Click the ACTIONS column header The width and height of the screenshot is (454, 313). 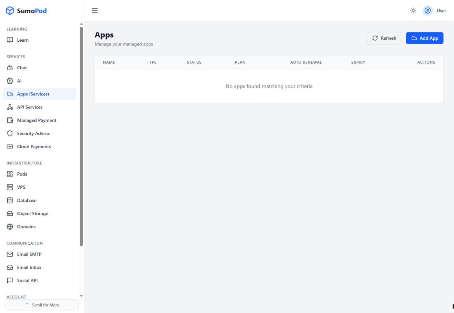[x=426, y=62]
